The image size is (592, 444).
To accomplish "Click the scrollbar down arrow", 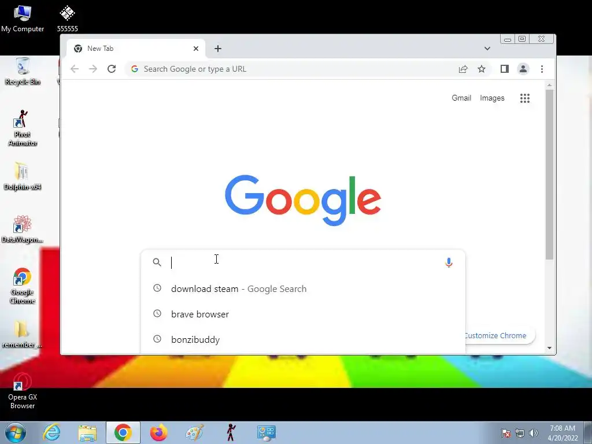I will click(x=549, y=347).
